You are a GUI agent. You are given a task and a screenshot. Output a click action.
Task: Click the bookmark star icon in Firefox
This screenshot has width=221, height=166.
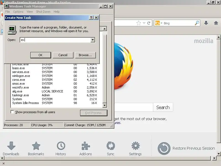tap(139, 23)
